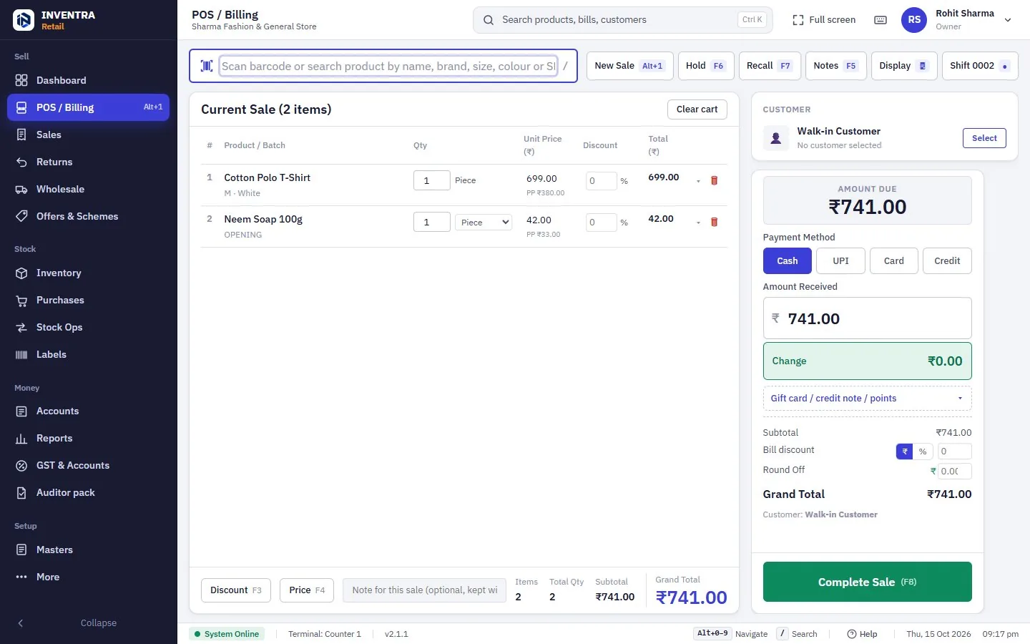
Task: Open Purchases menu item
Action: (x=89, y=300)
